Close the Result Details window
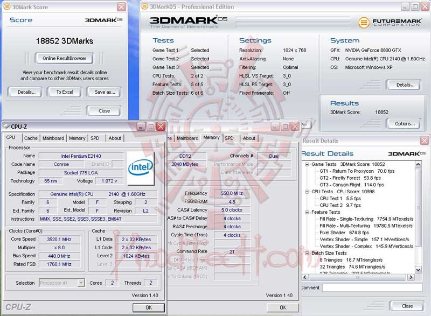Image resolution: width=431 pixels, height=316 pixels. click(425, 141)
